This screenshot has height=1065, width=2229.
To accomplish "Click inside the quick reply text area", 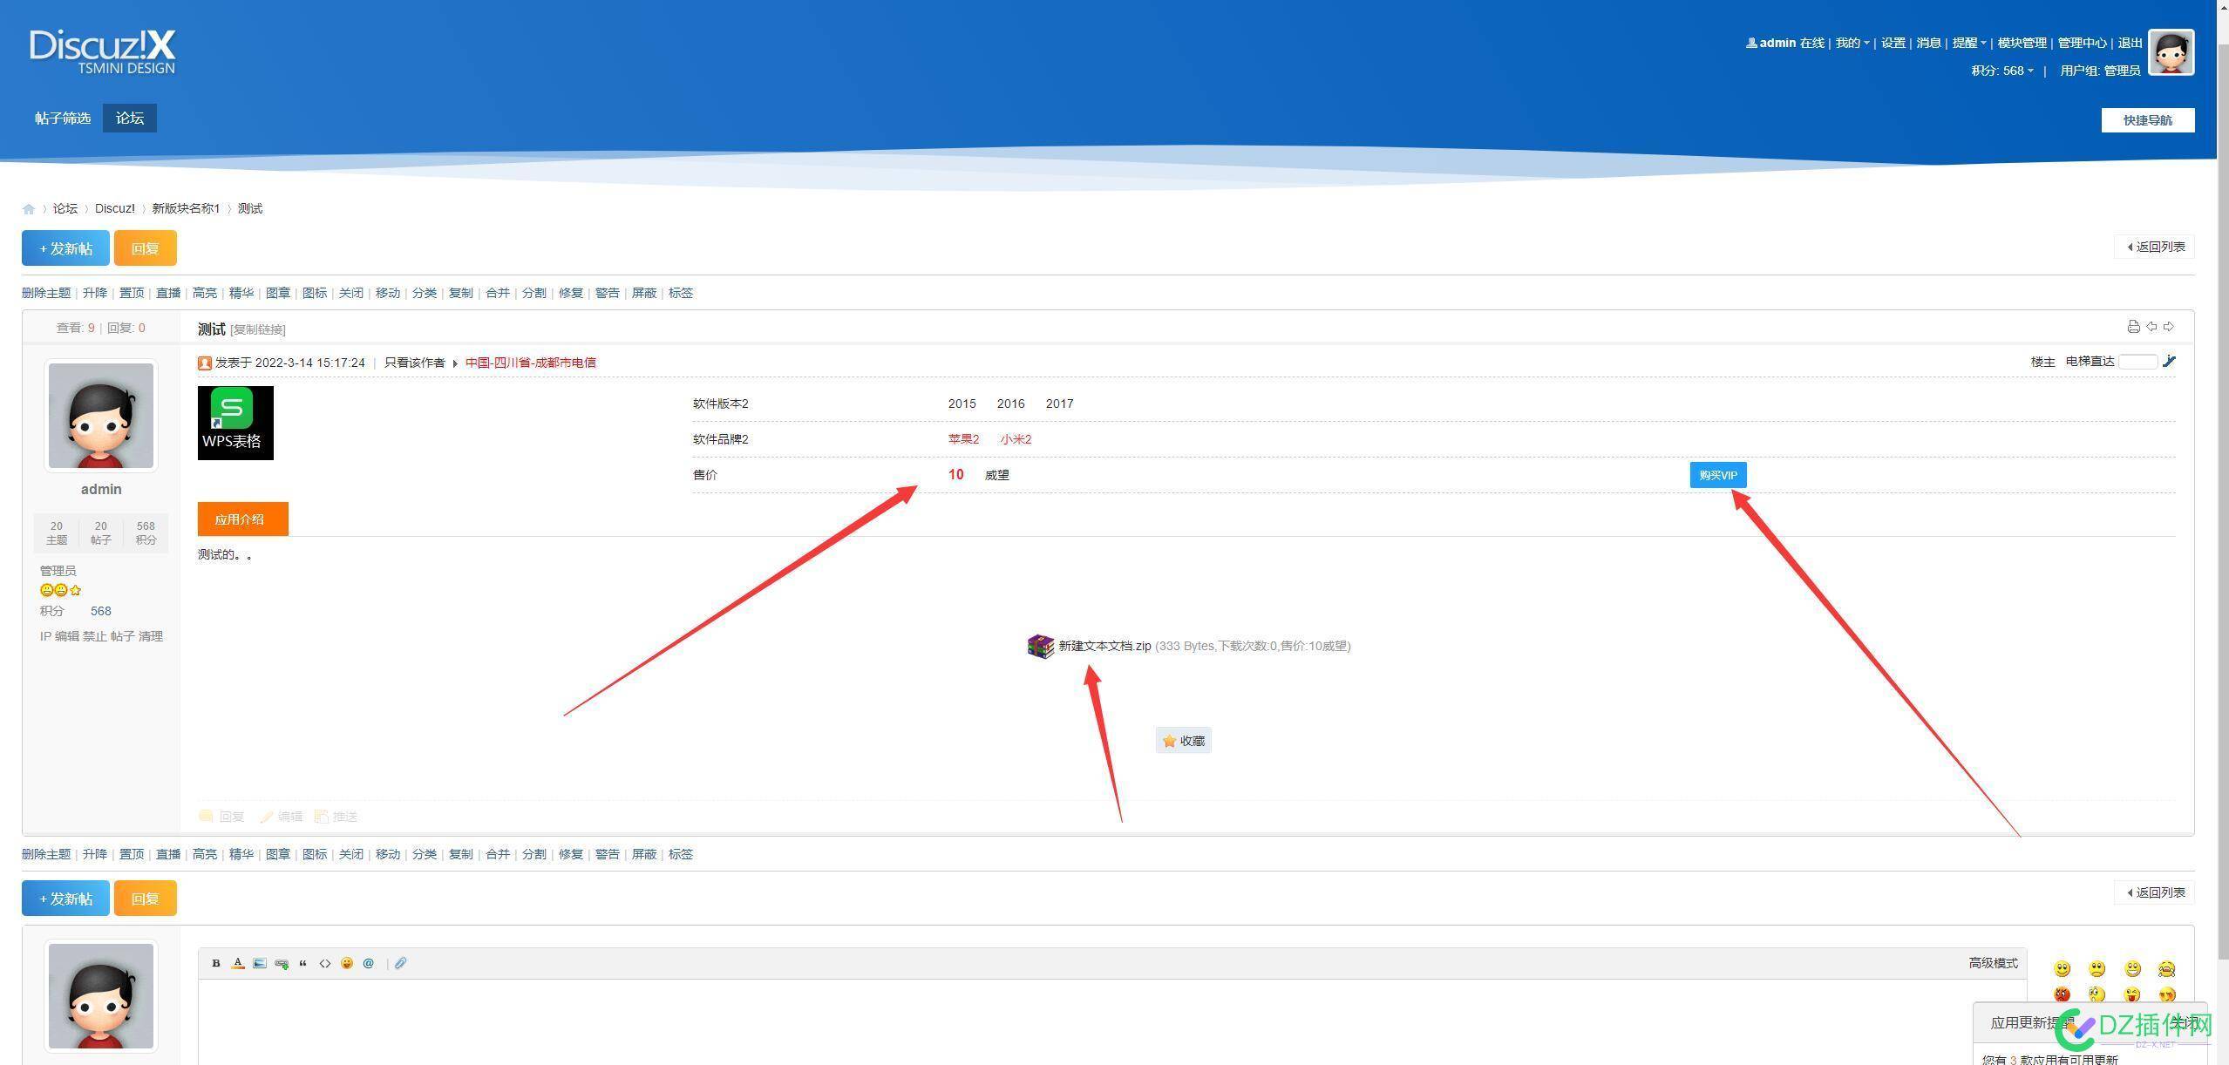I will (1111, 1021).
